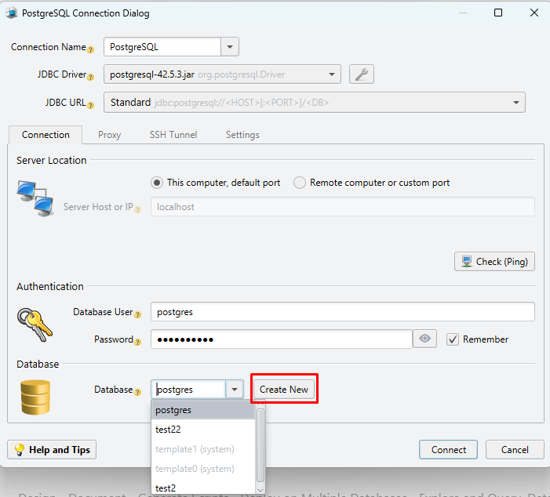
Task: Click help icon beside Server Host or IP
Action: click(x=138, y=209)
